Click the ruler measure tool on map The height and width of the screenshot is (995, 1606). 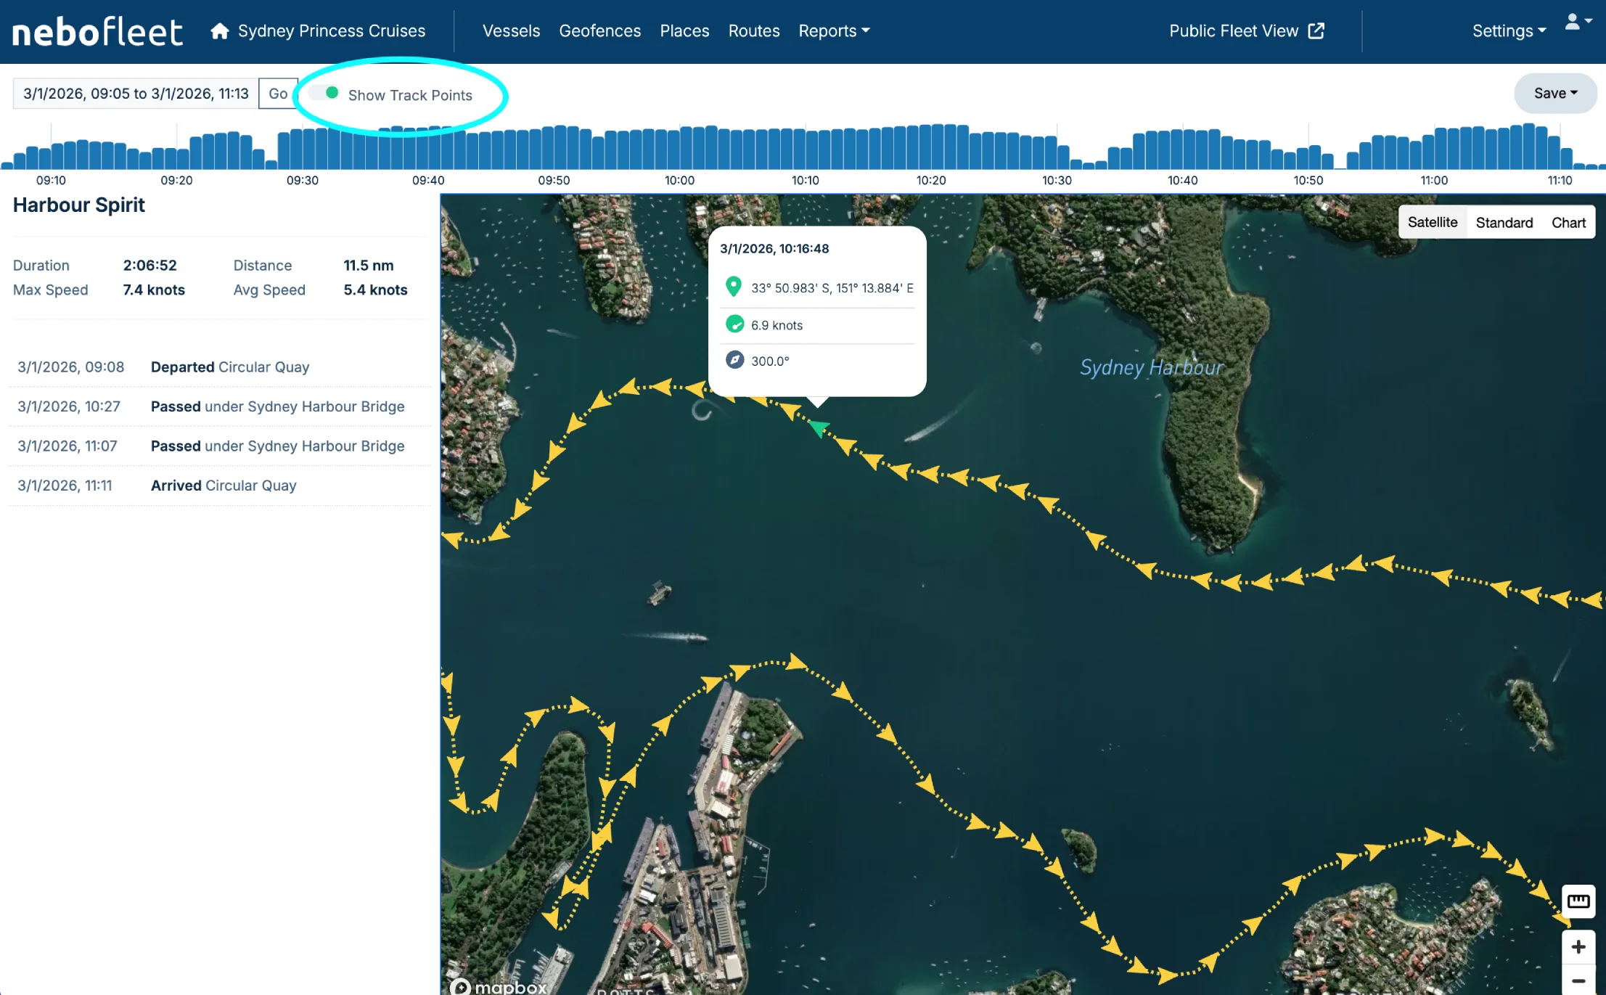1578,901
